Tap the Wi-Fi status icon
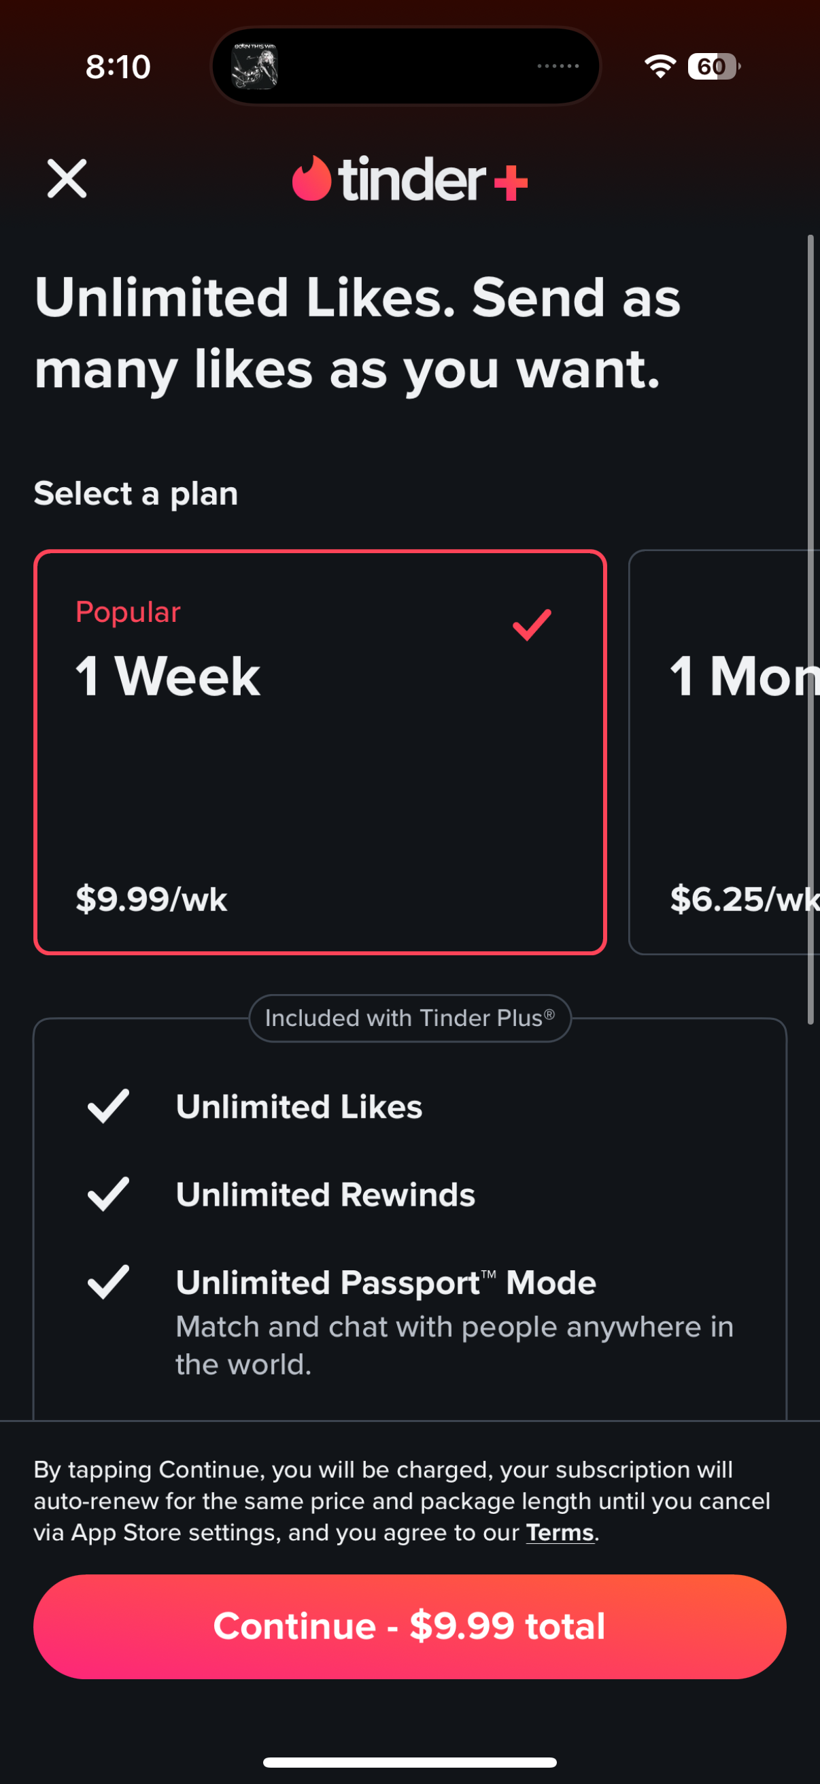 [660, 67]
